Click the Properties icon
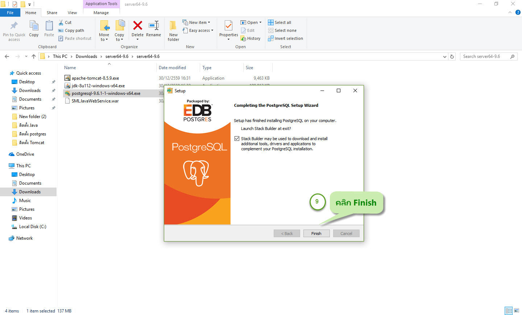The width and height of the screenshot is (522, 315). click(x=228, y=26)
